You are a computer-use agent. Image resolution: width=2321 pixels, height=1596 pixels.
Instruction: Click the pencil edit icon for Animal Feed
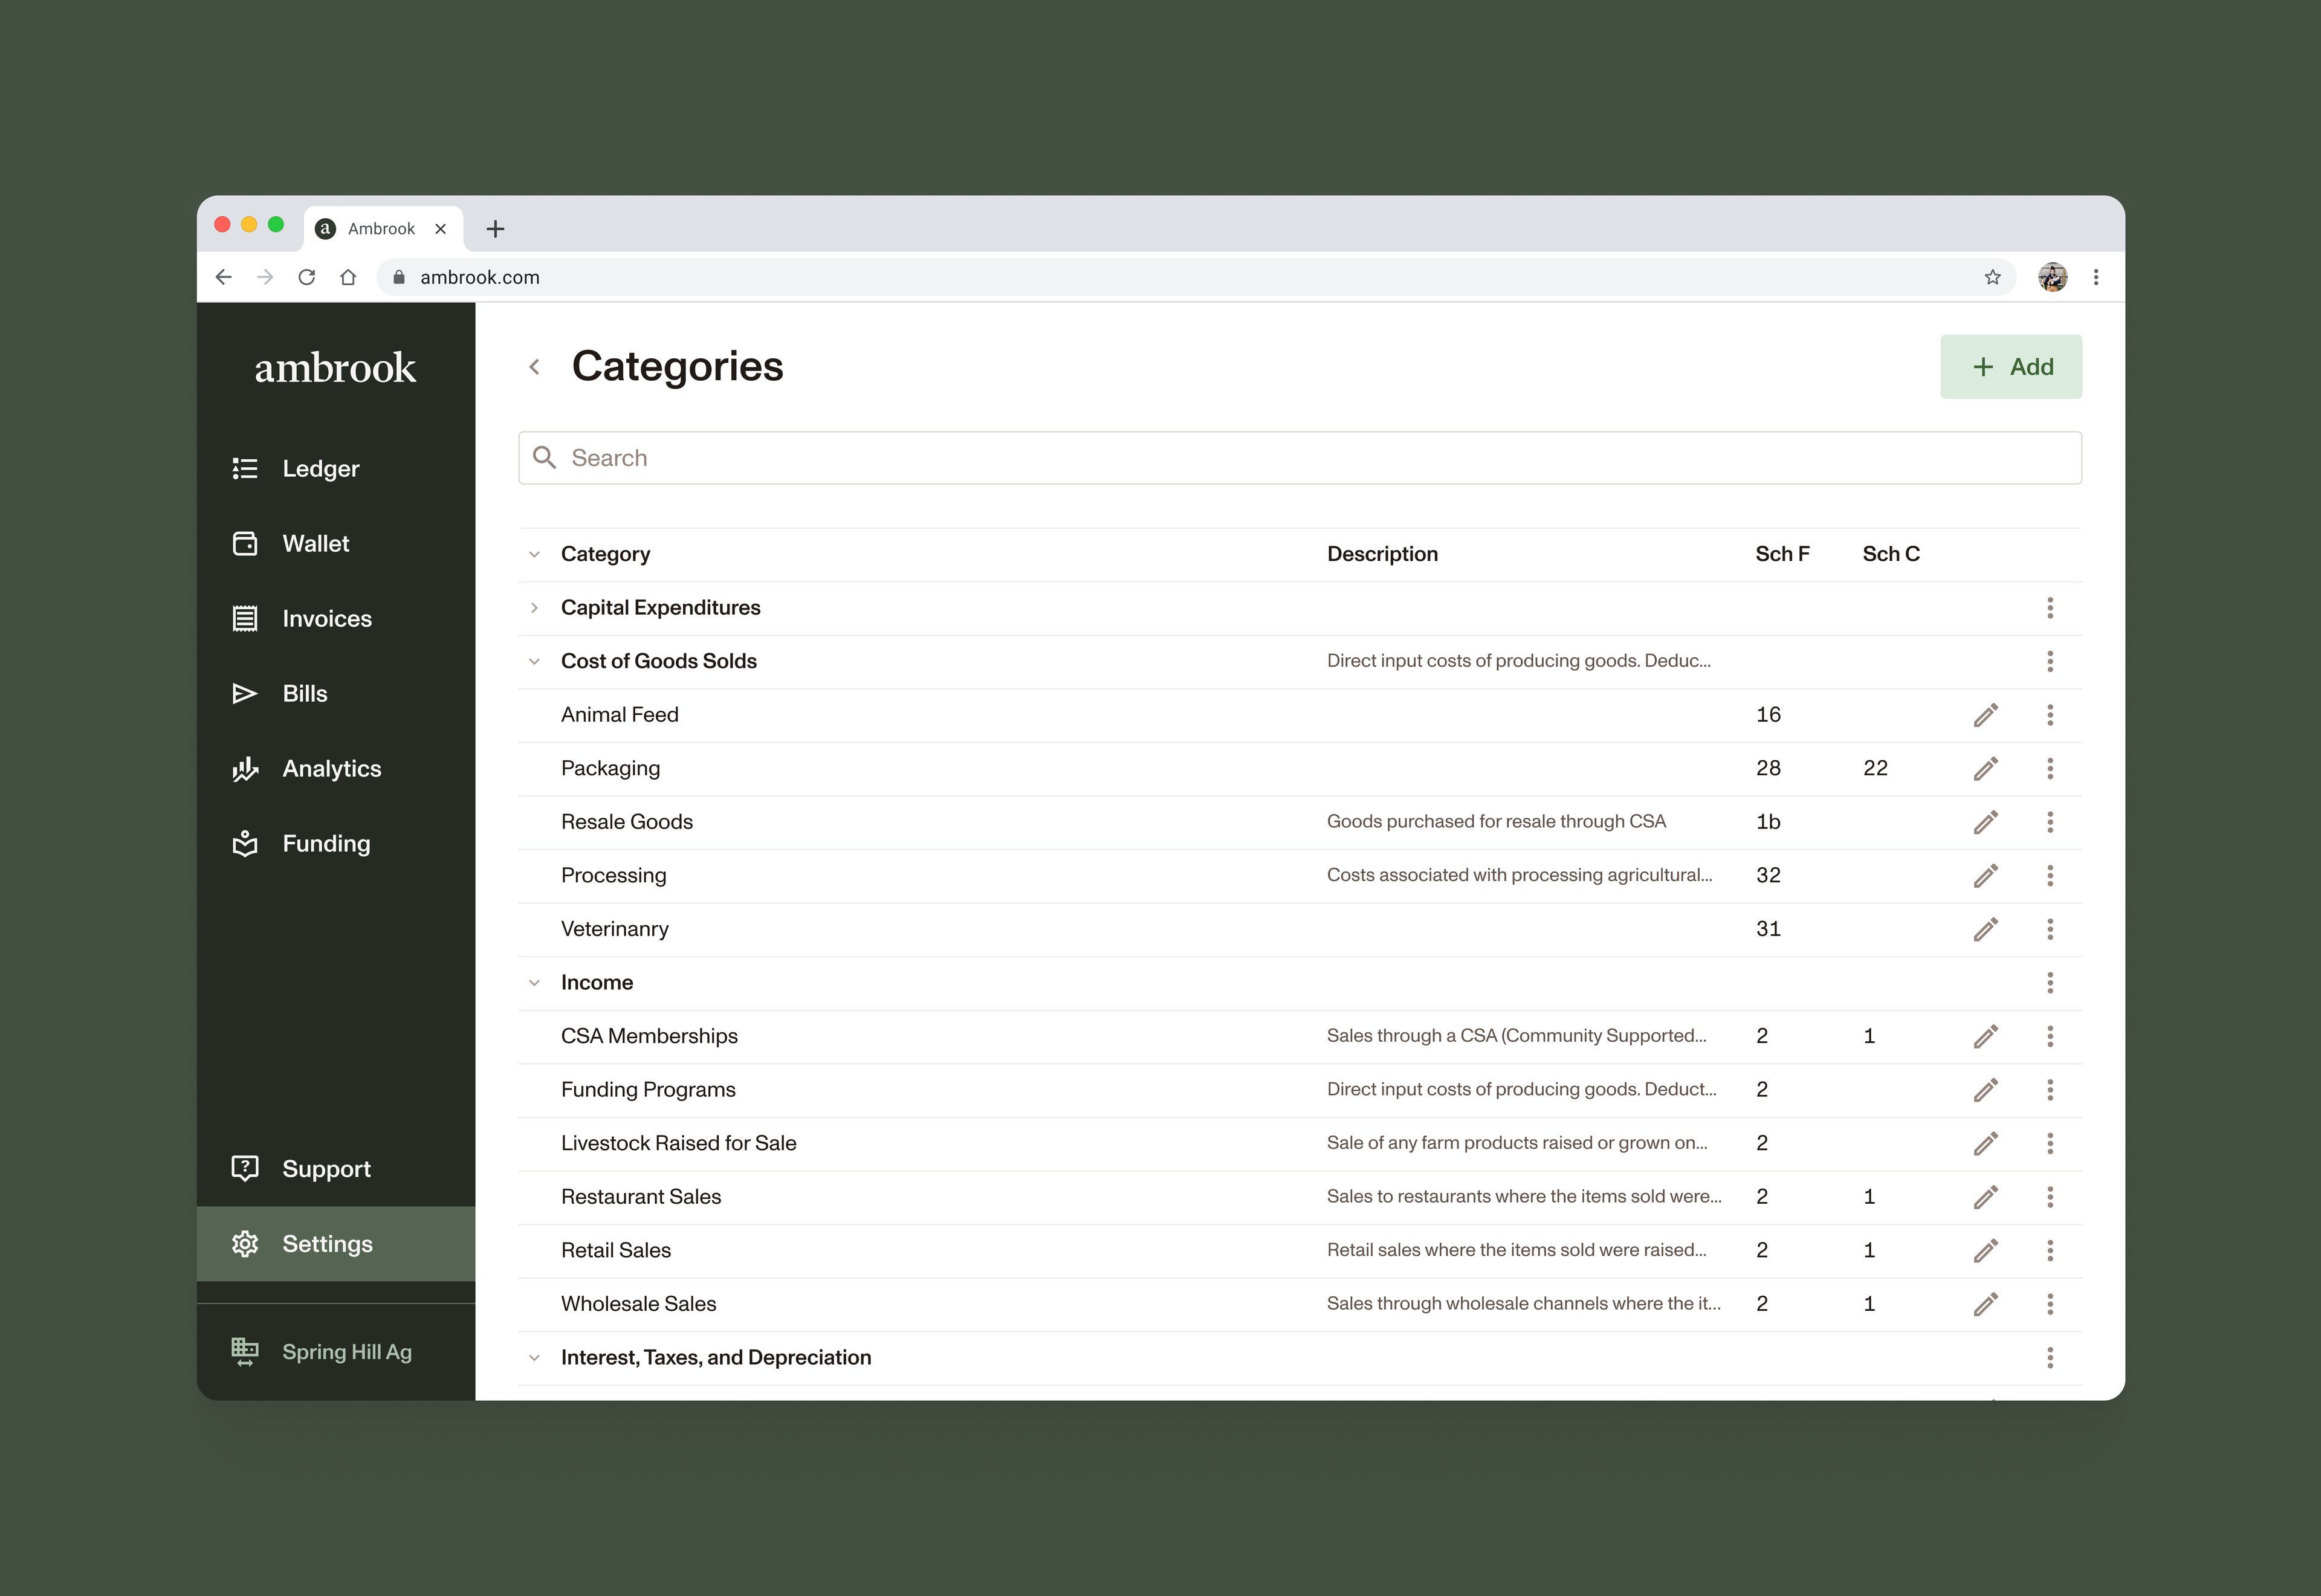coord(1985,715)
